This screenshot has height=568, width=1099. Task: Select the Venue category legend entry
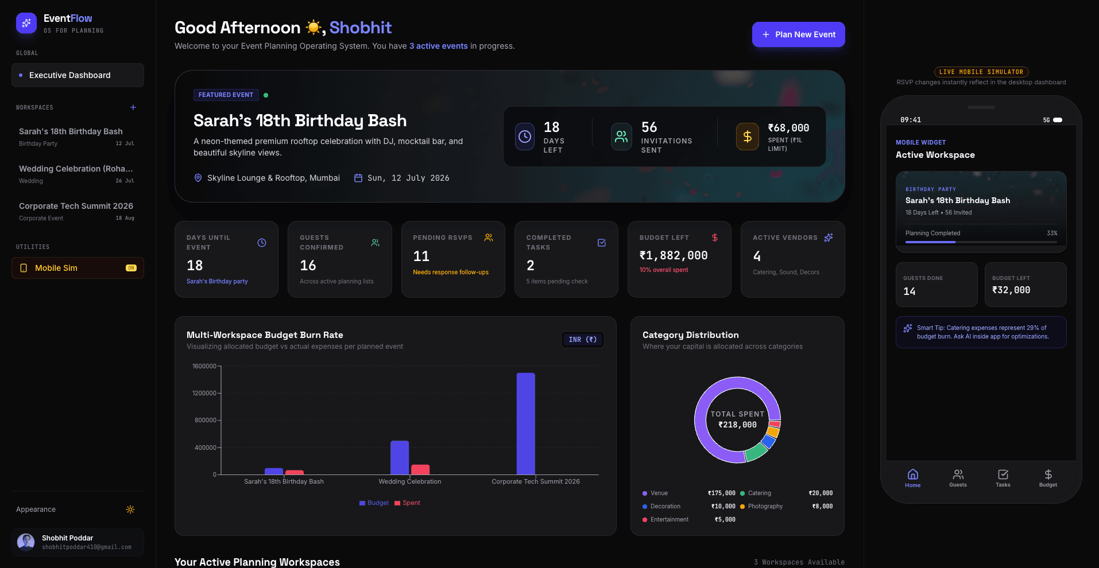coord(689,493)
